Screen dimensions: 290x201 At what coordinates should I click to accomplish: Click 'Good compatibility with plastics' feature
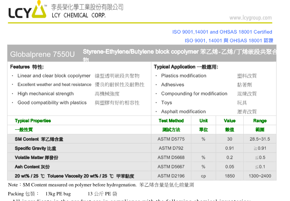tap(52, 102)
